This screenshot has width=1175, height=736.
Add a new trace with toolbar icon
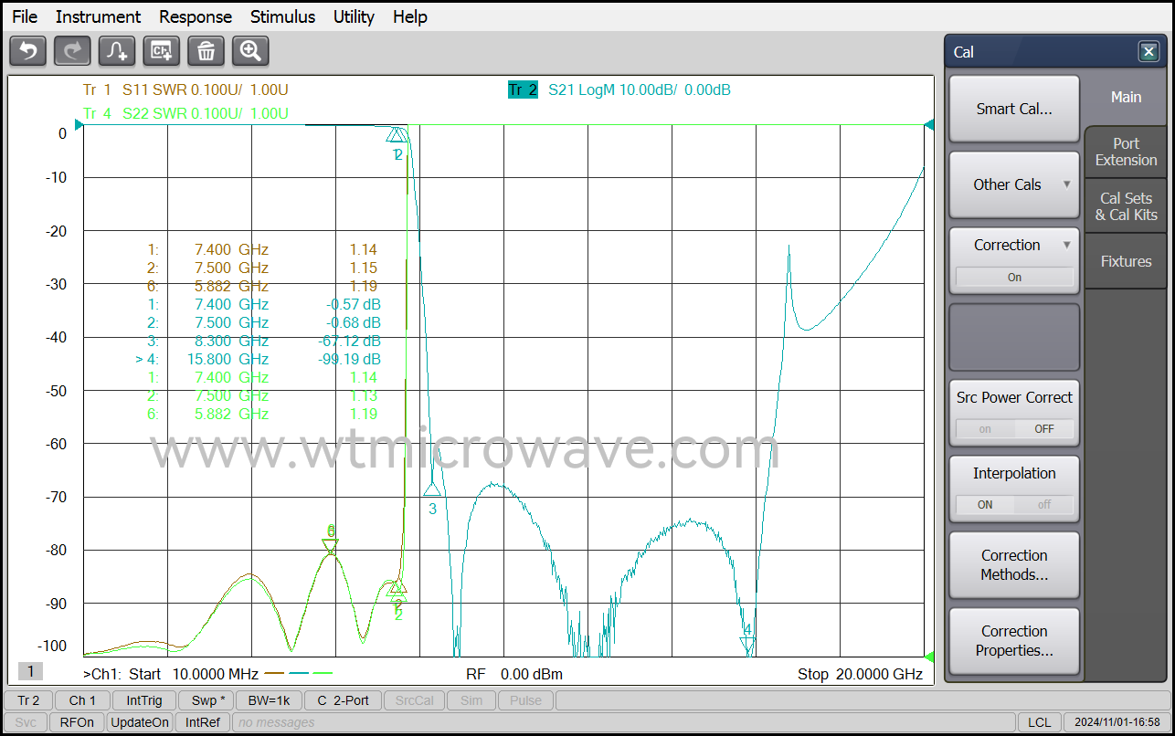[x=117, y=51]
